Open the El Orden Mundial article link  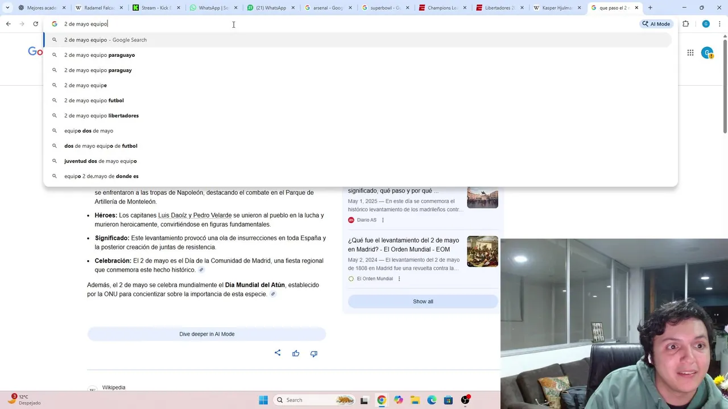click(x=403, y=245)
